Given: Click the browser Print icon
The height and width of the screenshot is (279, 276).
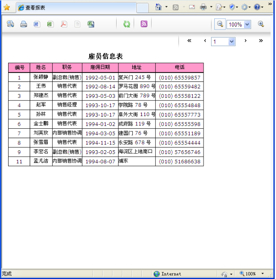Looking at the screenshot, I should [203, 7].
